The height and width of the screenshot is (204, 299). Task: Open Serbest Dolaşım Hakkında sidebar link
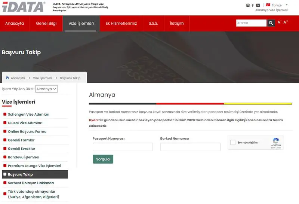31,183
